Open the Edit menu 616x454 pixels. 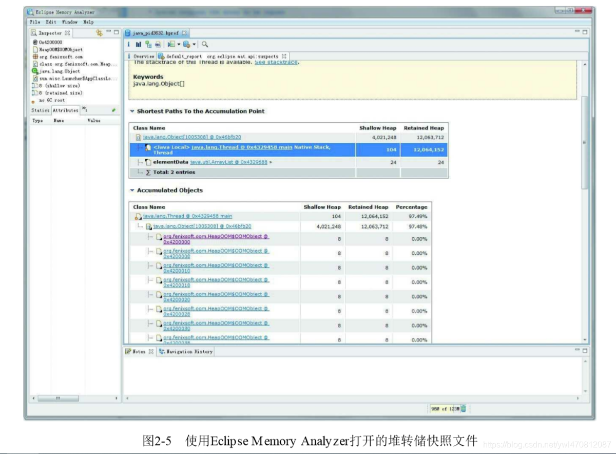[x=51, y=22]
